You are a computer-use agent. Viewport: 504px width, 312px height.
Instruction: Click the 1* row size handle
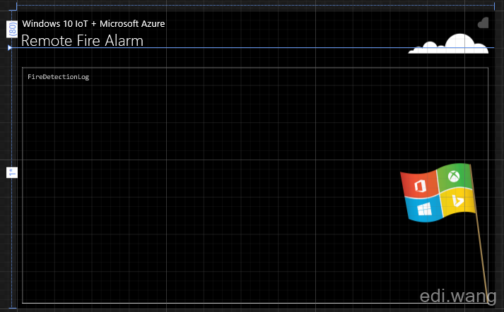pos(12,172)
